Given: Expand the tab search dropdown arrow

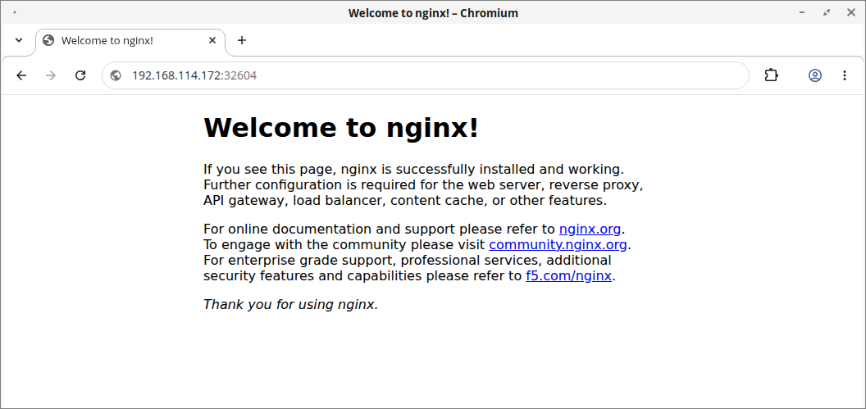Looking at the screenshot, I should pyautogui.click(x=19, y=40).
